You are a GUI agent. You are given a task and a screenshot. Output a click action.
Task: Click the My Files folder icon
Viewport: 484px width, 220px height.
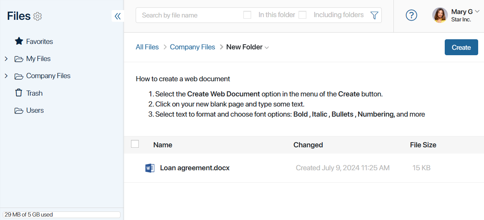(19, 59)
